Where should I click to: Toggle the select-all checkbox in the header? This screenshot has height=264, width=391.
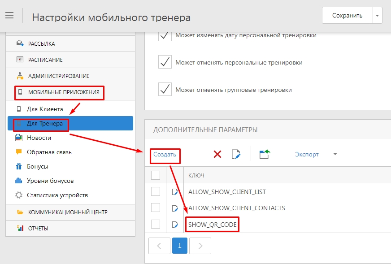(x=156, y=175)
